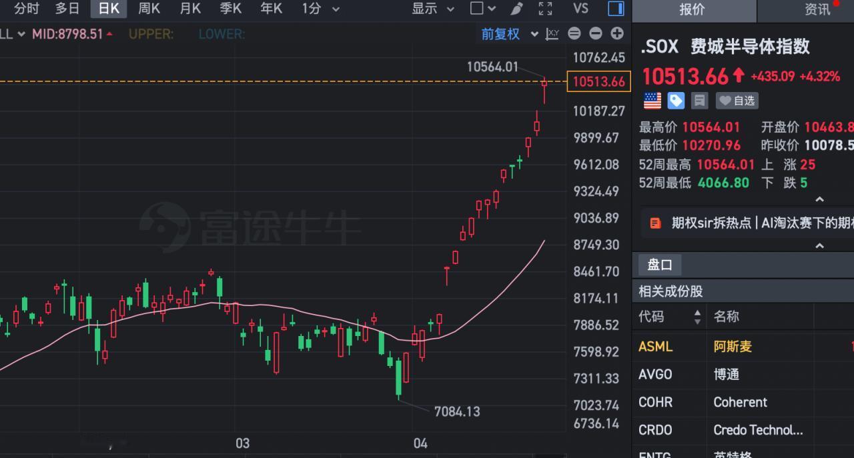Expand chart to fullscreen

pyautogui.click(x=545, y=9)
